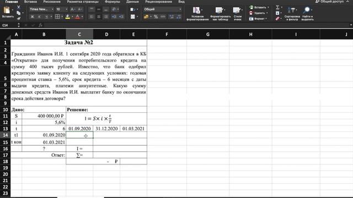Expand font color options arrow
This screenshot has height=198, width=353.
click(82, 16)
